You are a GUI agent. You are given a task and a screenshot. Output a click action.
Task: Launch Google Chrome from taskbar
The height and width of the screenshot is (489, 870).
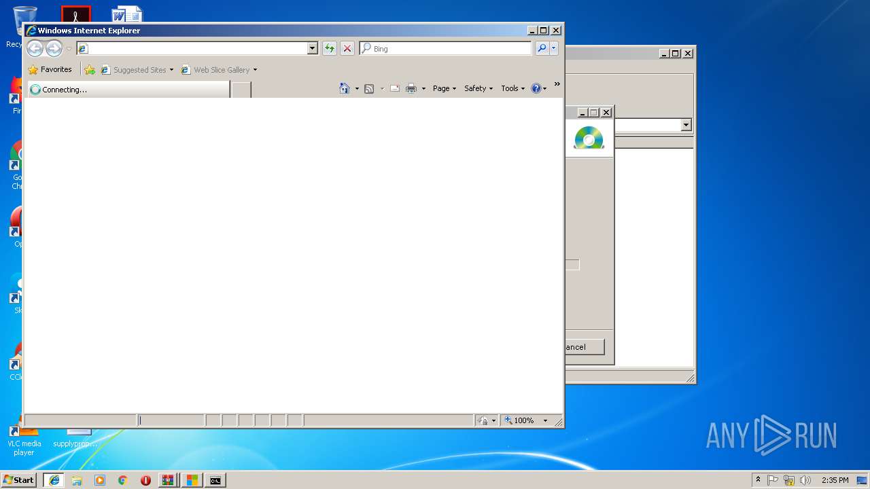122,480
